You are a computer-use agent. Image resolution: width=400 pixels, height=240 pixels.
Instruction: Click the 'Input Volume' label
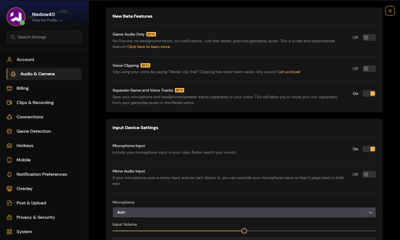pos(125,225)
